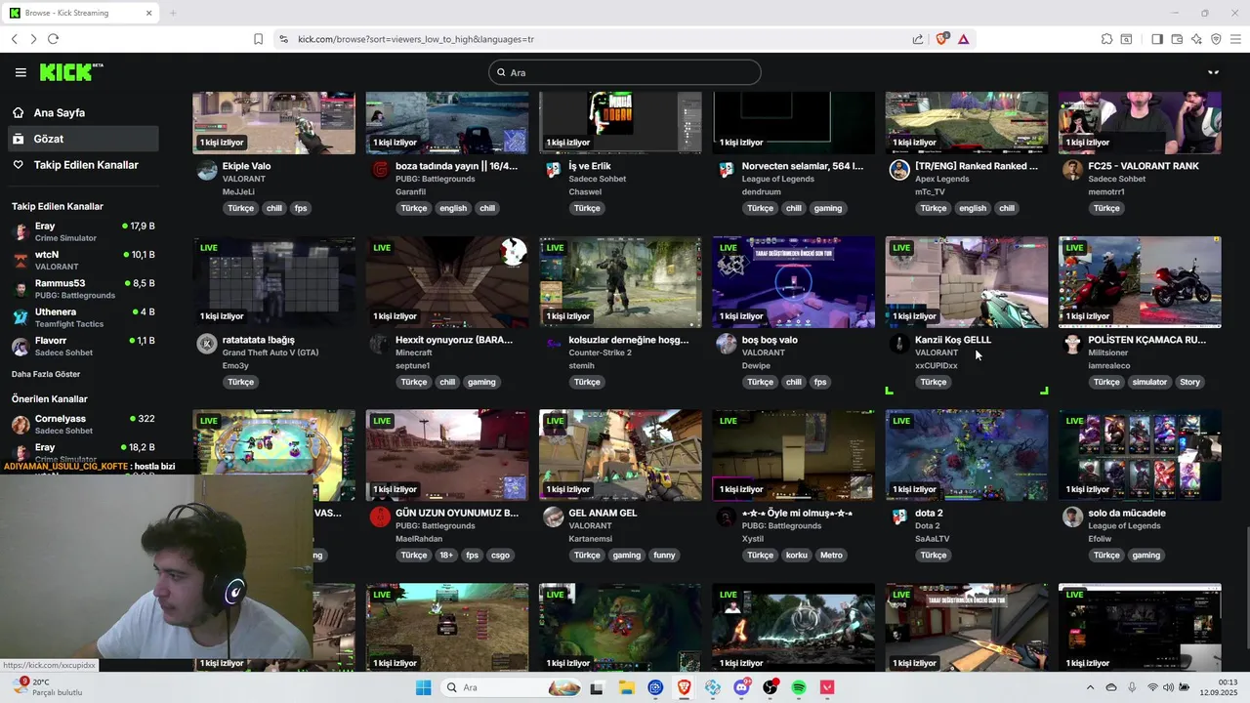The width and height of the screenshot is (1250, 703).
Task: Go forward with the browser forward arrow
Action: pyautogui.click(x=33, y=39)
